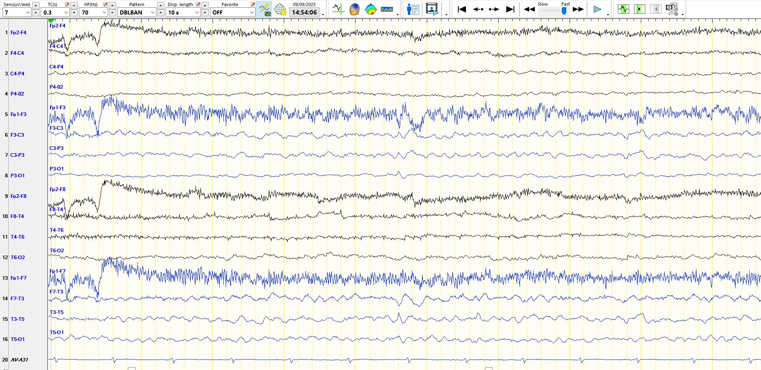Screen dimensions: 761x370
Task: Click the edit pencil next to HF(Hz)
Action: 105,4
